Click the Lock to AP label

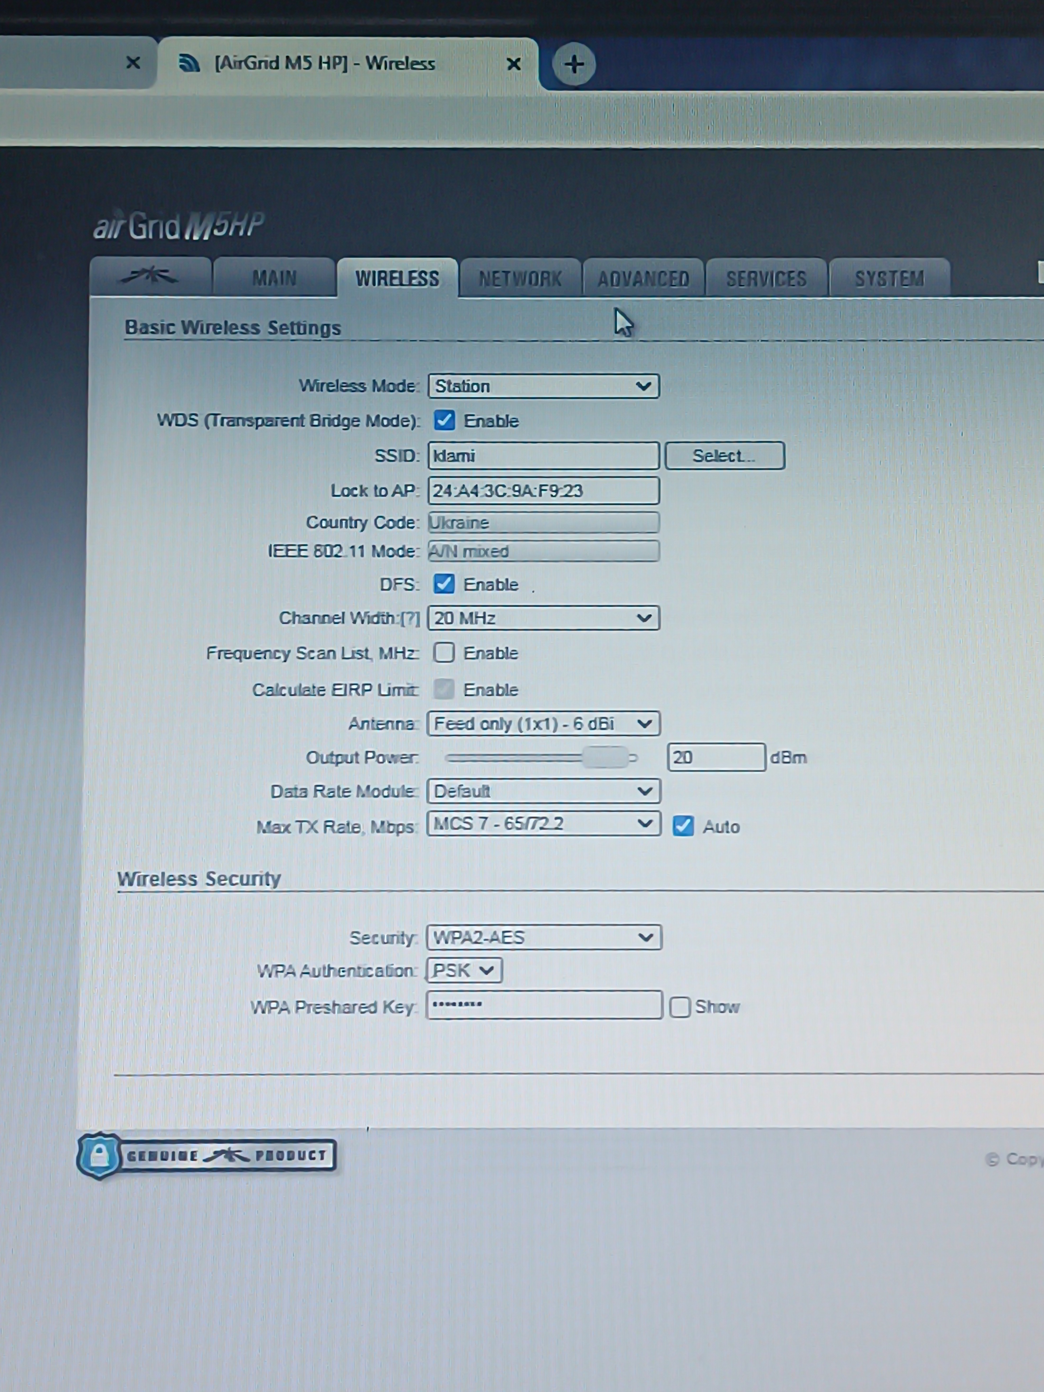point(374,491)
